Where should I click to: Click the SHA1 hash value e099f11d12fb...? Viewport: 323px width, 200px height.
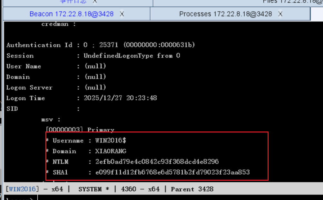pos(173,172)
